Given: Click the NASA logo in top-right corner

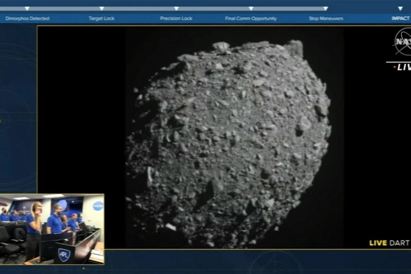Looking at the screenshot, I should (403, 42).
